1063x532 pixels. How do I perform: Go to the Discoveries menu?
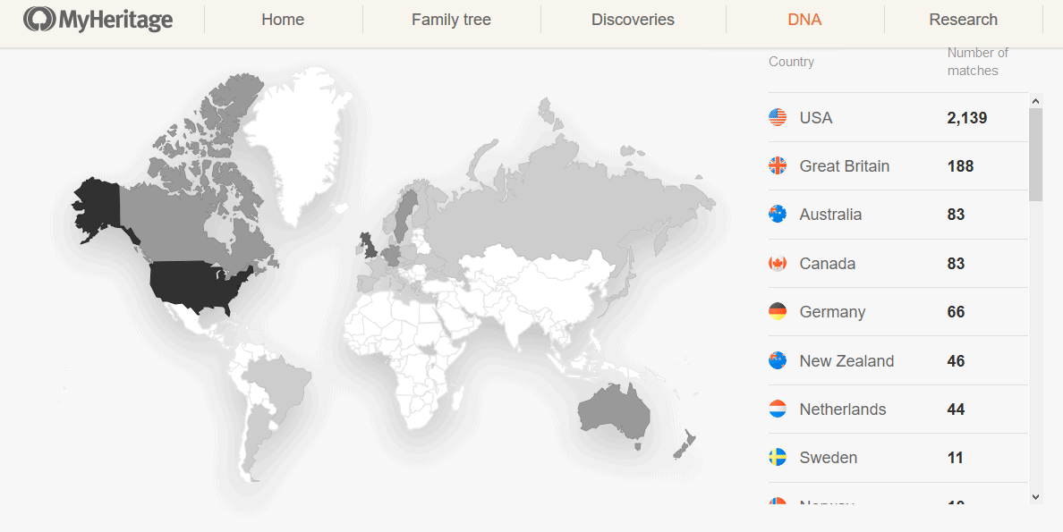633,20
